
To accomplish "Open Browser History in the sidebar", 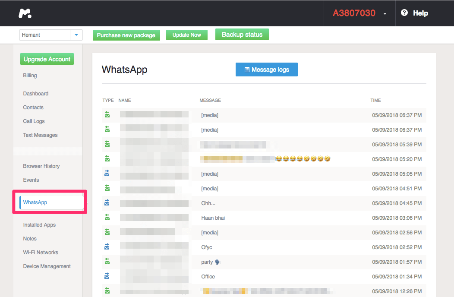I will click(41, 166).
